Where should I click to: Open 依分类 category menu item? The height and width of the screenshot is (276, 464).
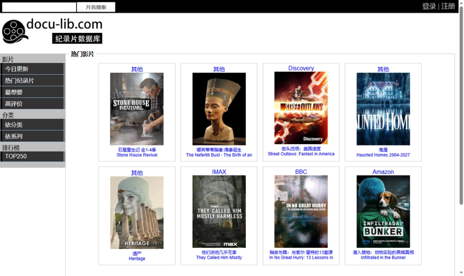coord(32,124)
